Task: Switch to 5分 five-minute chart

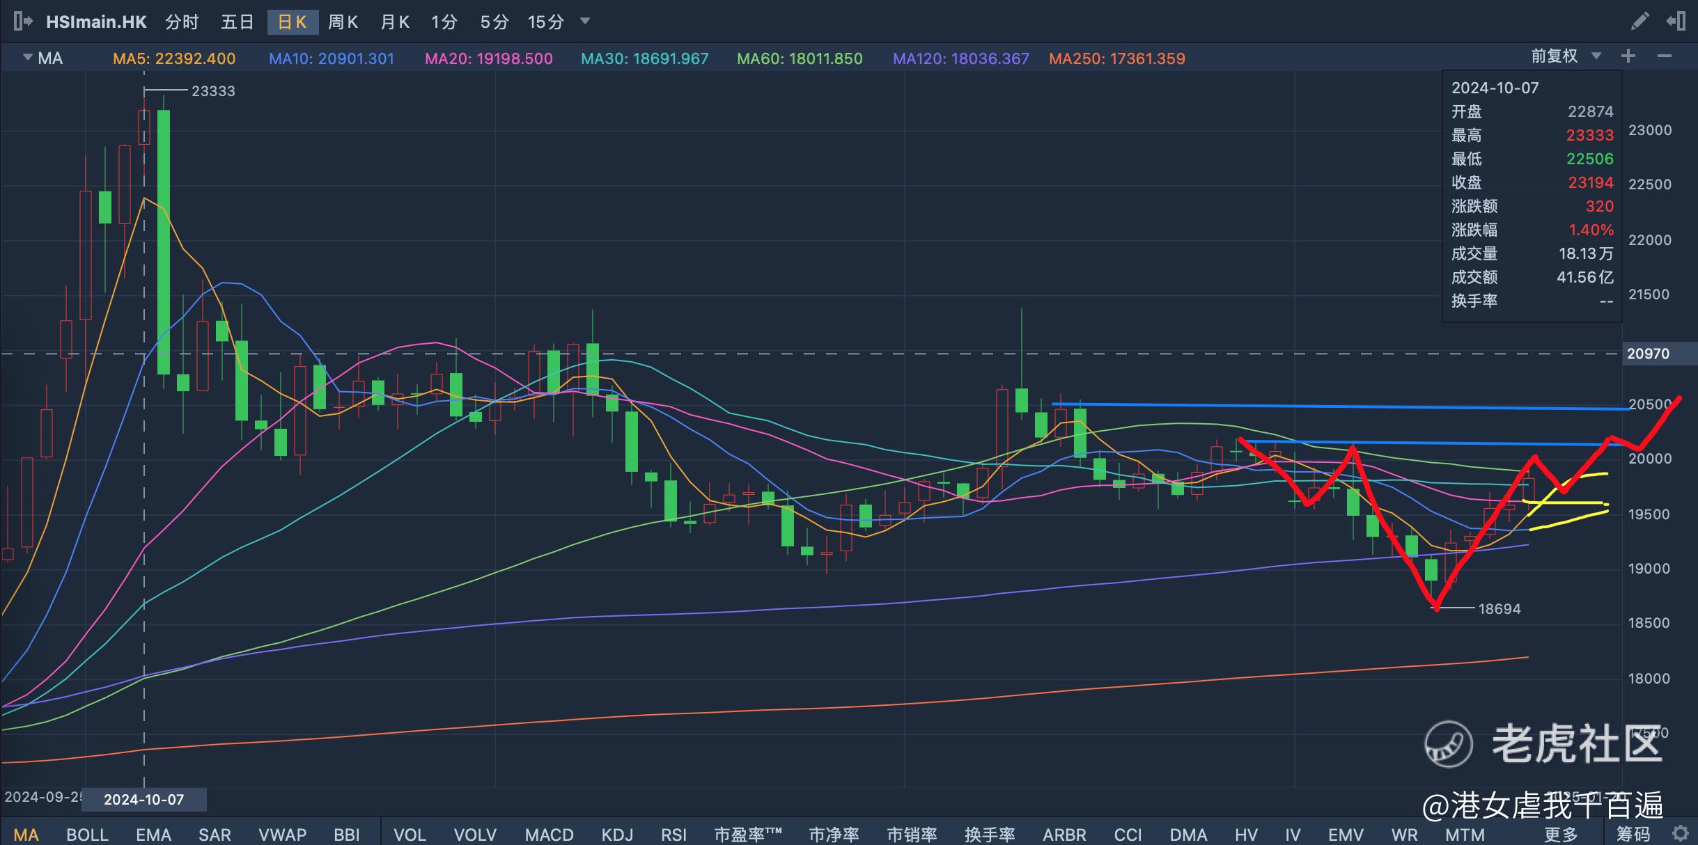Action: click(x=494, y=22)
